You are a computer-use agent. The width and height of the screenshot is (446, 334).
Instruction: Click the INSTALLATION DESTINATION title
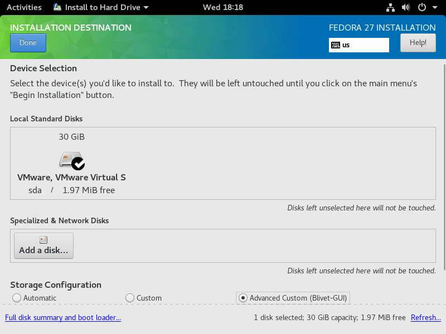click(x=71, y=27)
